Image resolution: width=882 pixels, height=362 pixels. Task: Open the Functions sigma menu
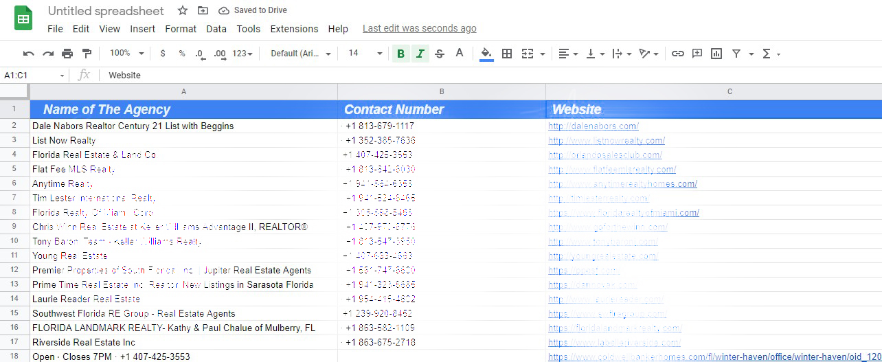click(x=771, y=54)
